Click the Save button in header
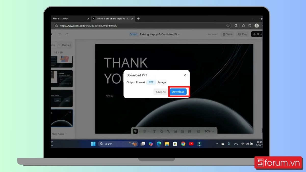The width and height of the screenshot is (306, 172). pos(227,34)
